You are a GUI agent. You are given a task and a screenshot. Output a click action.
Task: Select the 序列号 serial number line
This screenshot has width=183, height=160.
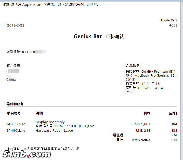145,88
